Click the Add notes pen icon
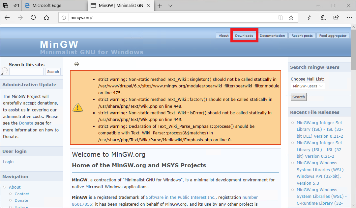 pos(323,18)
